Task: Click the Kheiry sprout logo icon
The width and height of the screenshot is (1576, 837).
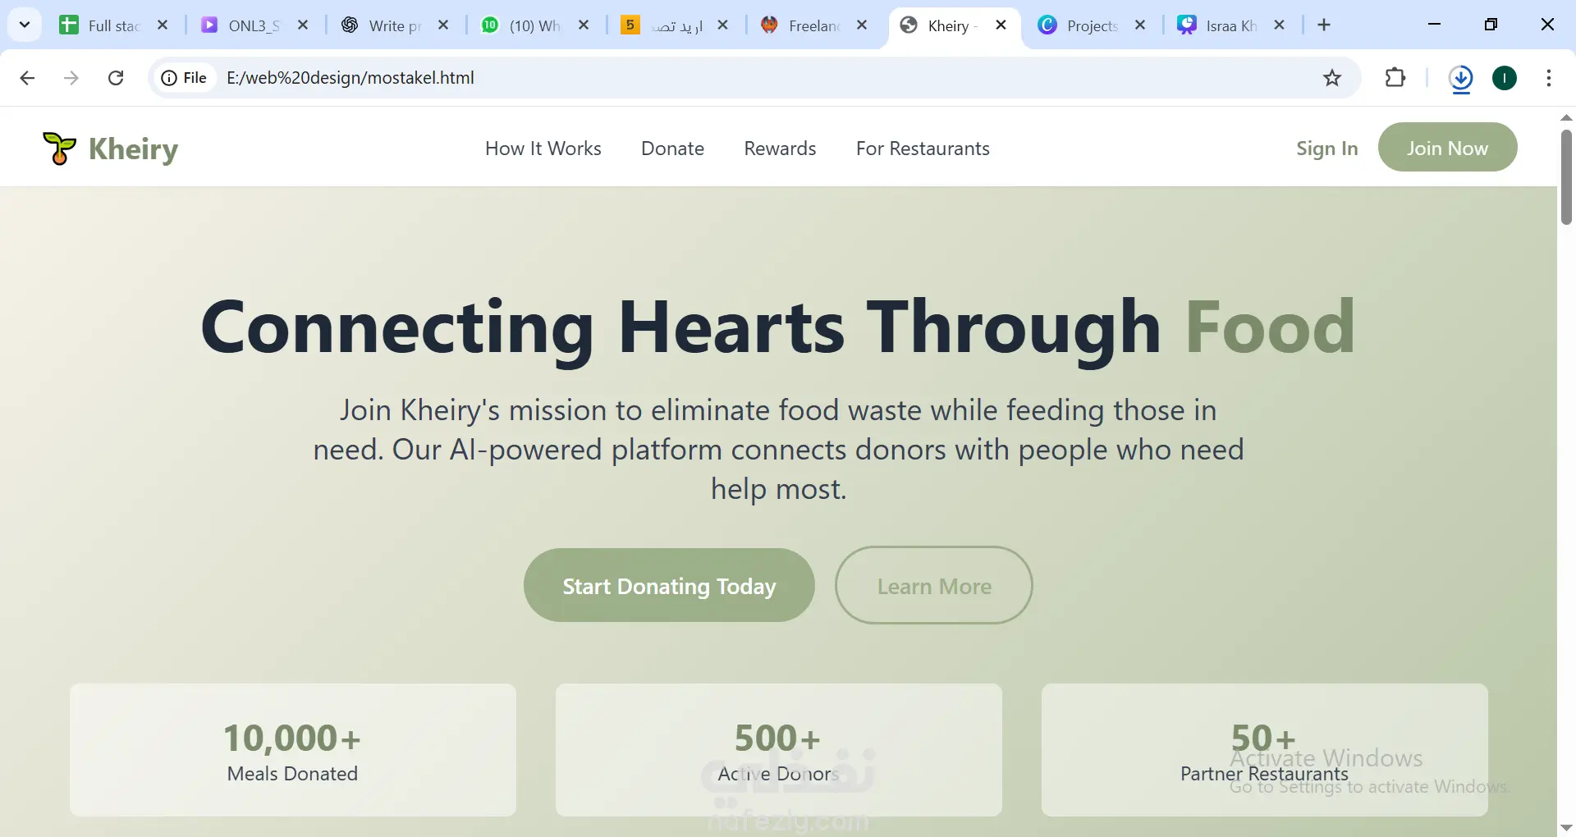Action: pyautogui.click(x=59, y=149)
